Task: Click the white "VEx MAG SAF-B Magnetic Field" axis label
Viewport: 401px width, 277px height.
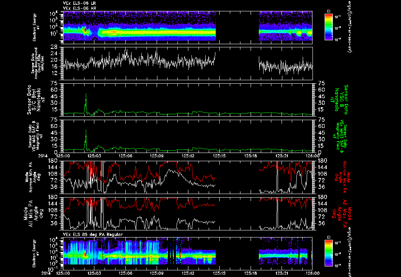Action: point(34,136)
